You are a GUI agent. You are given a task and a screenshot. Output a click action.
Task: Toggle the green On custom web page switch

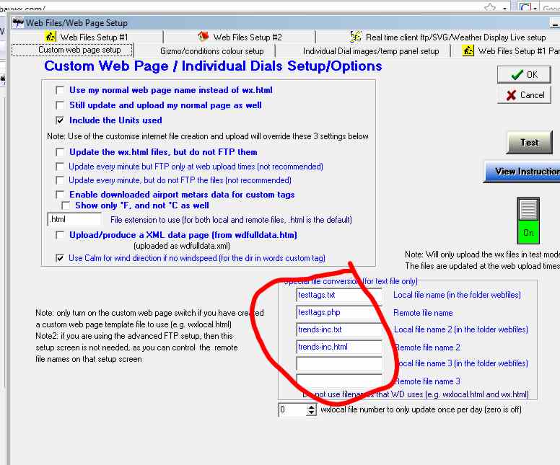528,221
